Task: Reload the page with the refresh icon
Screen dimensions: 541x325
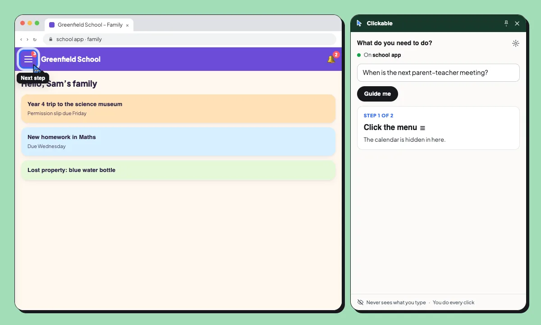Action: pos(35,39)
